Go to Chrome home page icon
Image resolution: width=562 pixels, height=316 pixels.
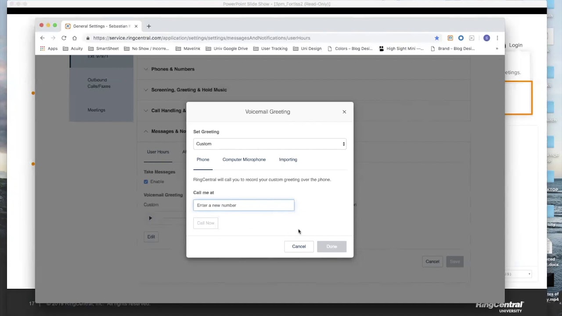(x=75, y=38)
